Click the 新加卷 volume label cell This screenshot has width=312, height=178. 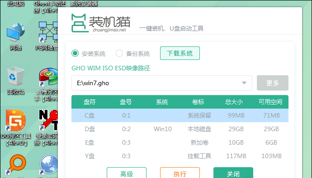(x=199, y=142)
